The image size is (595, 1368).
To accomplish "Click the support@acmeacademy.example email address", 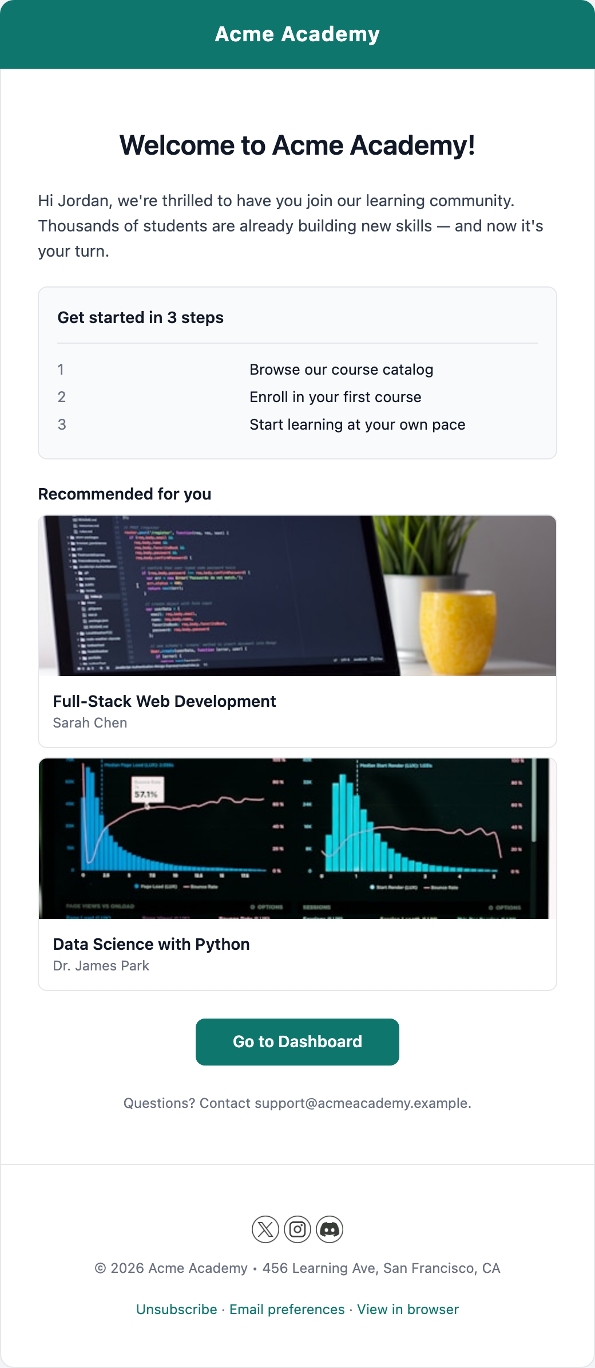I will (362, 1103).
